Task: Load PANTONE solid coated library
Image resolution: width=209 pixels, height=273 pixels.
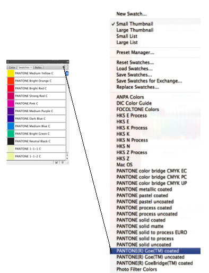Action: 141,220
